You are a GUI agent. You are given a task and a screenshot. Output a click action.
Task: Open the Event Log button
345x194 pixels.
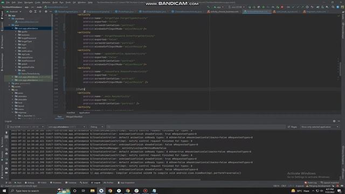[310, 183]
